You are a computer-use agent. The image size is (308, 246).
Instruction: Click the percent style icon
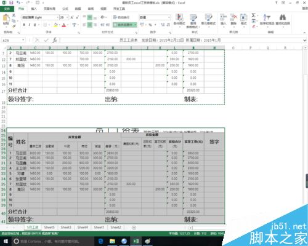(x=150, y=25)
